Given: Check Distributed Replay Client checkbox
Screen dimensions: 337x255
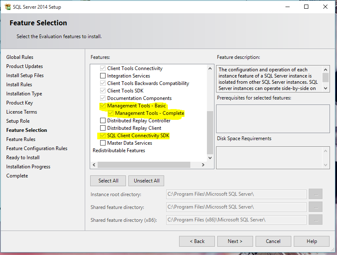Looking at the screenshot, I should coord(103,128).
